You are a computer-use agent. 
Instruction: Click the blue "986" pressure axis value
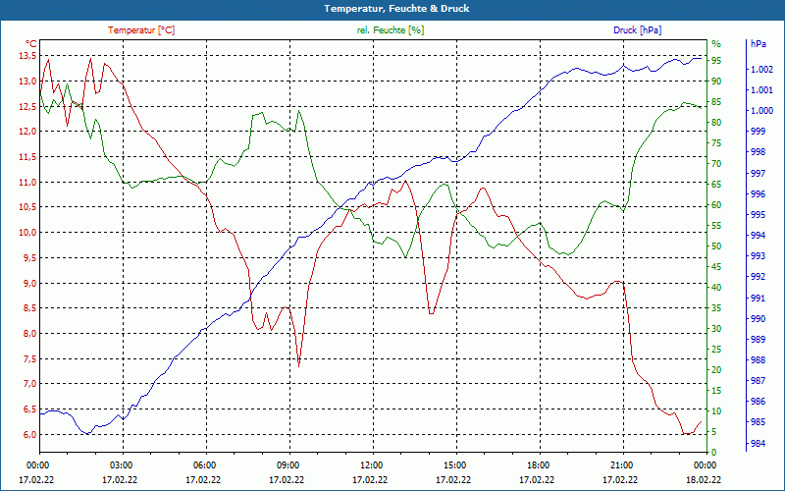click(x=758, y=402)
